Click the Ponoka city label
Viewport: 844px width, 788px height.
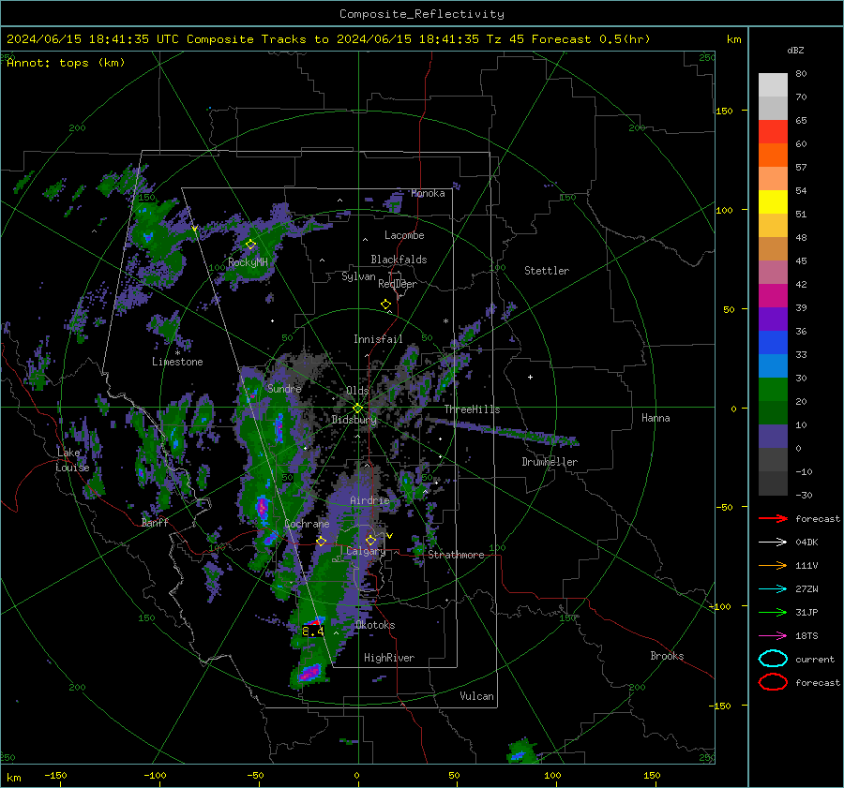tap(428, 193)
